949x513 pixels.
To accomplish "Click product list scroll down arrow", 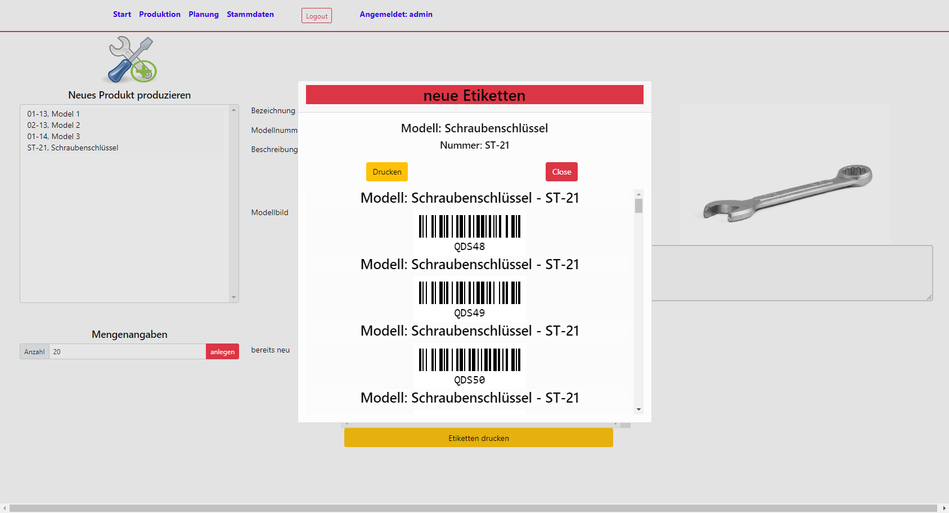I will (233, 297).
